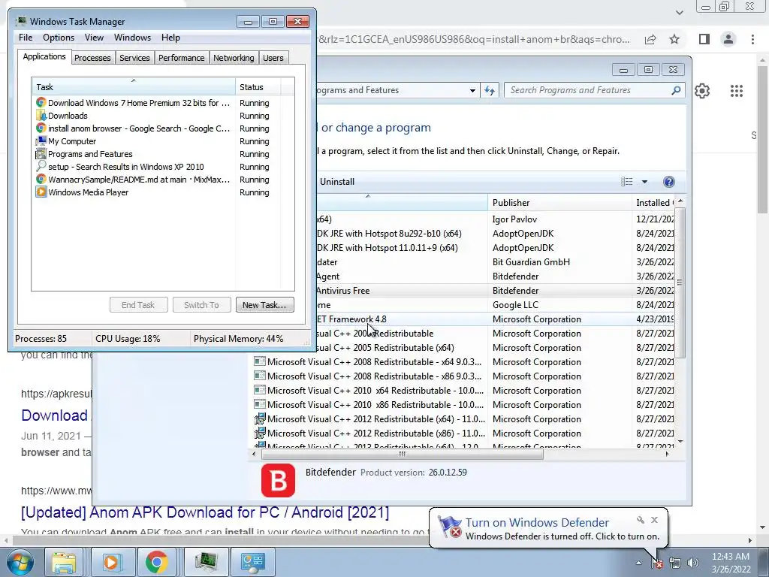Switch to the Users tab
Screen dimensions: 769x577
pos(273,58)
